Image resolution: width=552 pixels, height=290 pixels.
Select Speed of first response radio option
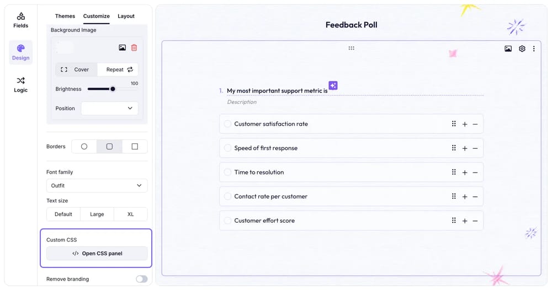227,148
